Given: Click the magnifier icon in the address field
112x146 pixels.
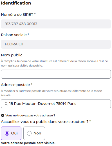Looking at the screenshot, I should coord(6,104).
